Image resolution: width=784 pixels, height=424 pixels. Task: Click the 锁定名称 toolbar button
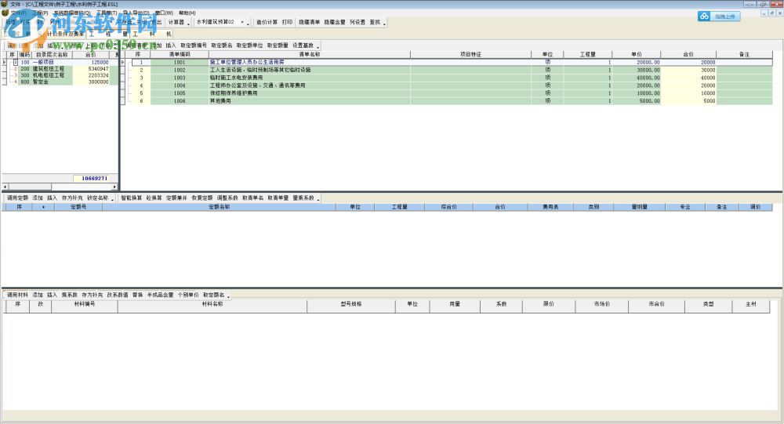tap(97, 198)
